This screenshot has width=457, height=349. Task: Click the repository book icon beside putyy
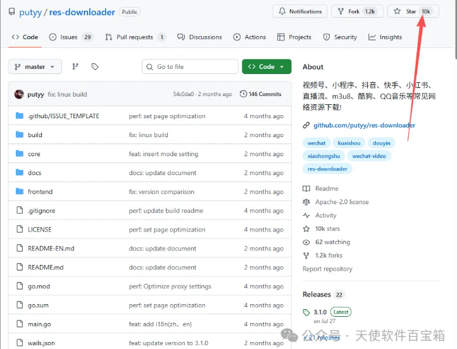coord(11,11)
